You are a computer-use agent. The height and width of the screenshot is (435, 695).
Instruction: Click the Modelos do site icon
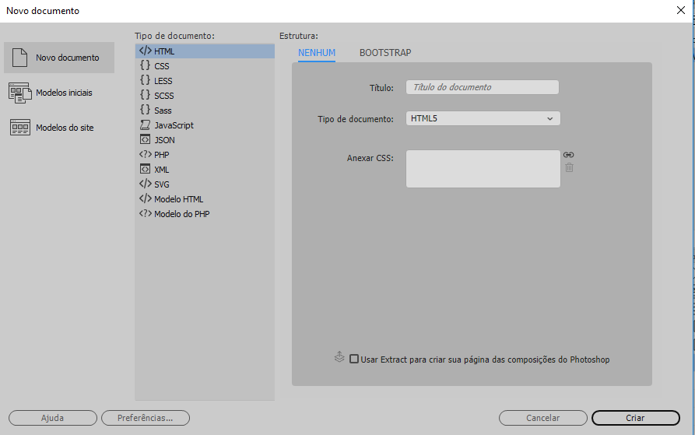click(20, 128)
